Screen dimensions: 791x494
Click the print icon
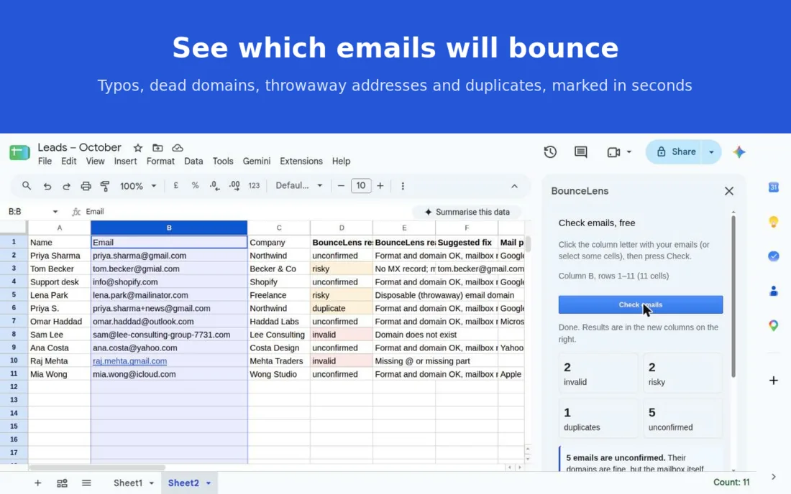86,186
